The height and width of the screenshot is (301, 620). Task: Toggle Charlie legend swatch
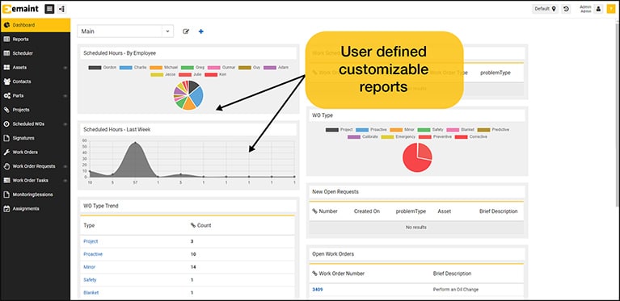125,68
